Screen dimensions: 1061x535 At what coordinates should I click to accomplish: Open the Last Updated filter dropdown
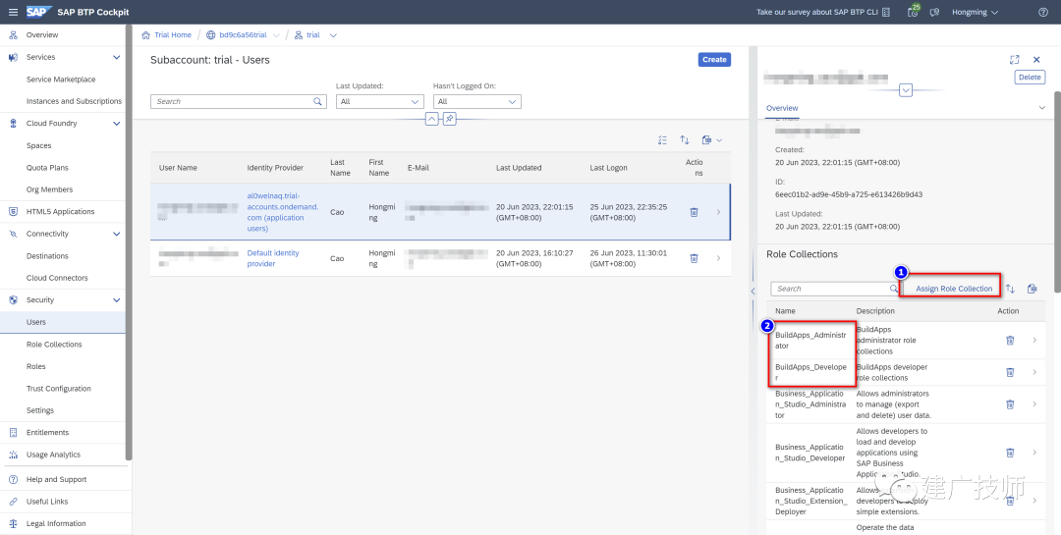(379, 101)
